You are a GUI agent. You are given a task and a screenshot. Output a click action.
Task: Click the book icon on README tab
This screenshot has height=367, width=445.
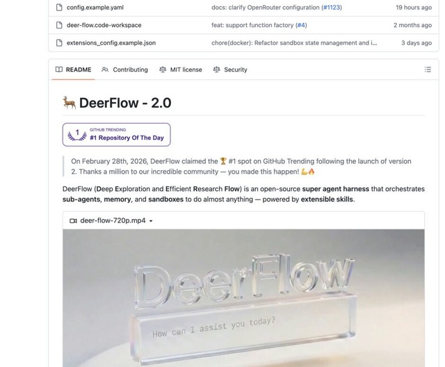pyautogui.click(x=59, y=70)
